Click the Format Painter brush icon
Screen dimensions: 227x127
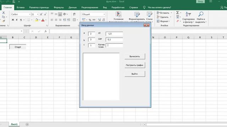4,21
